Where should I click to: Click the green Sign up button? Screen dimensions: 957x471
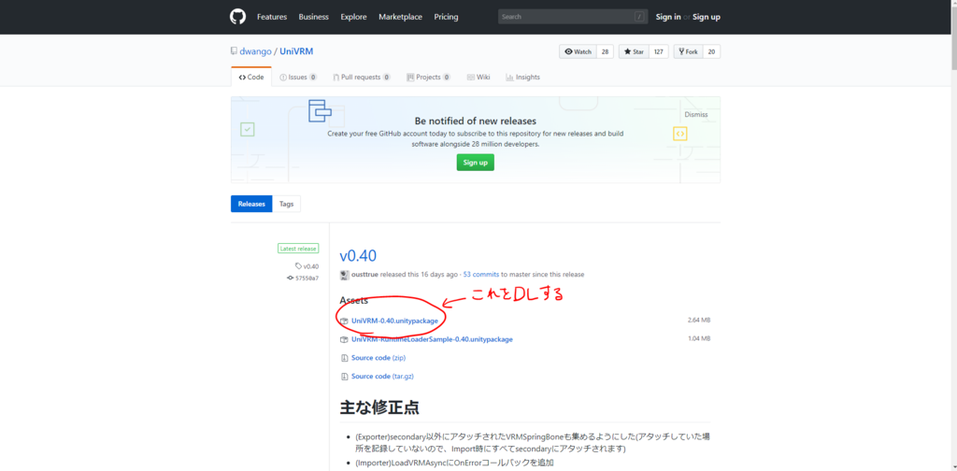476,163
